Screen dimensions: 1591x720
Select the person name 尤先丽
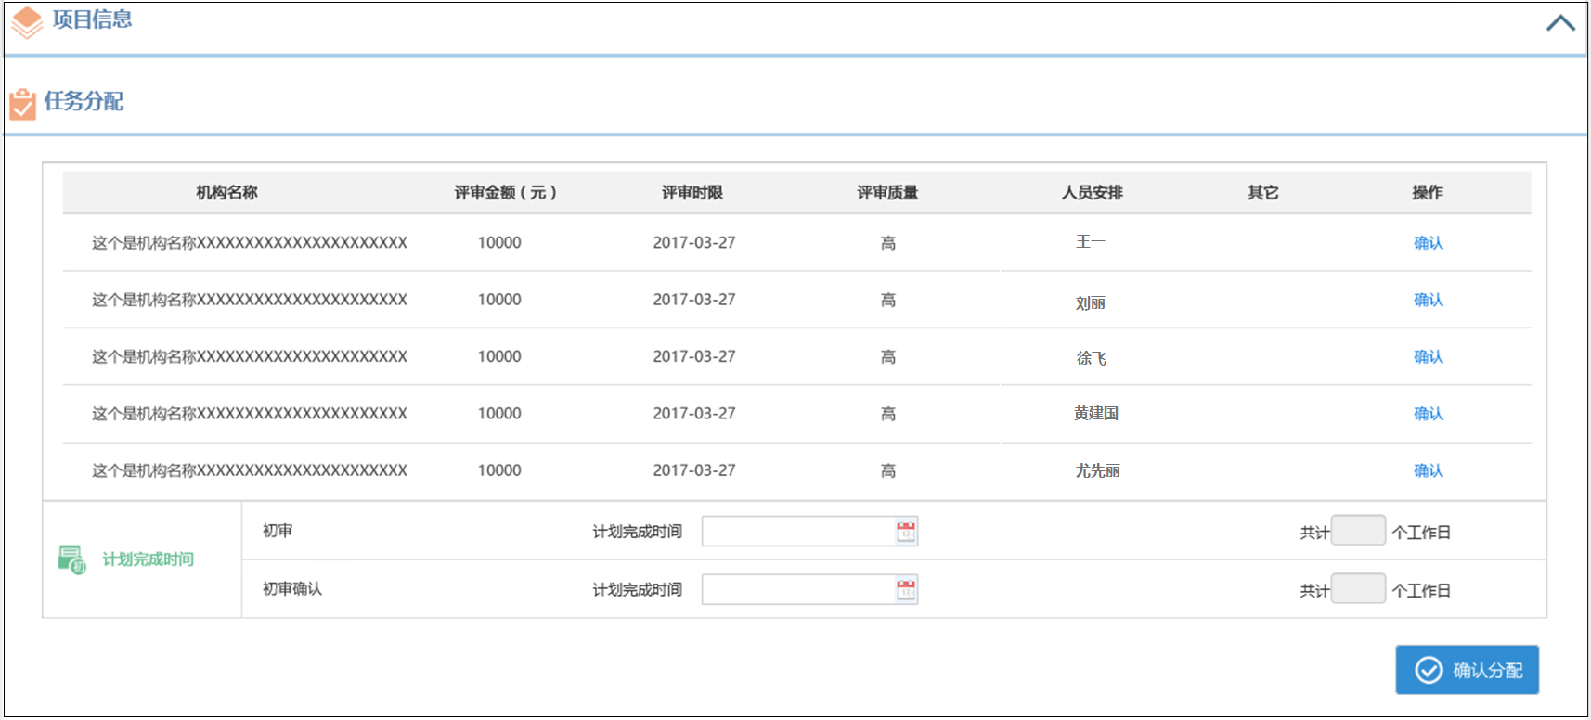(x=1097, y=471)
